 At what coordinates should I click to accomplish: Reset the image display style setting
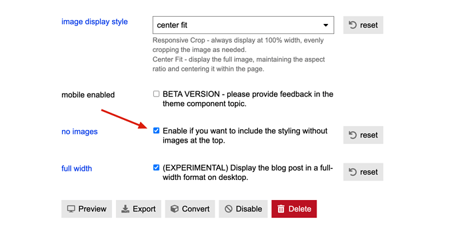point(363,25)
